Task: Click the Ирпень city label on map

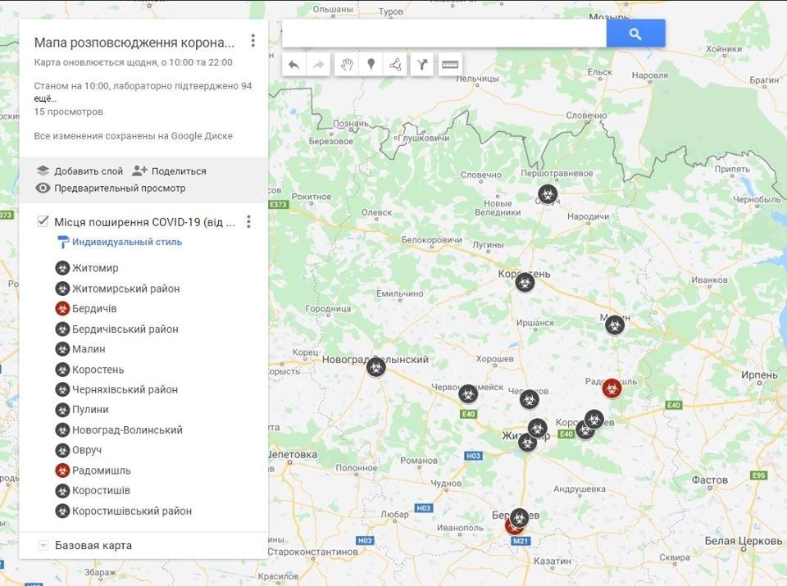Action: 759,375
